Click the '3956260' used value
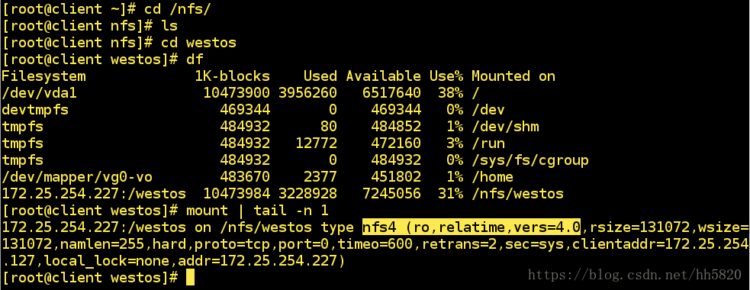750x290 pixels. point(307,93)
